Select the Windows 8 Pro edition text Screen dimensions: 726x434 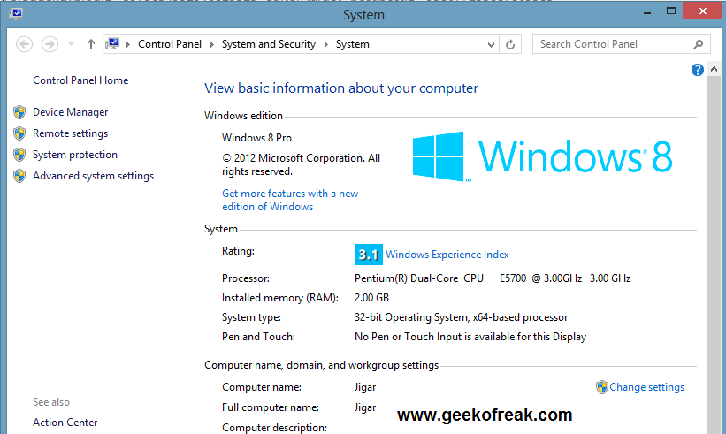[x=256, y=138]
